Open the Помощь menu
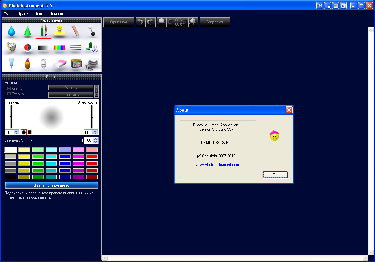 coord(57,13)
